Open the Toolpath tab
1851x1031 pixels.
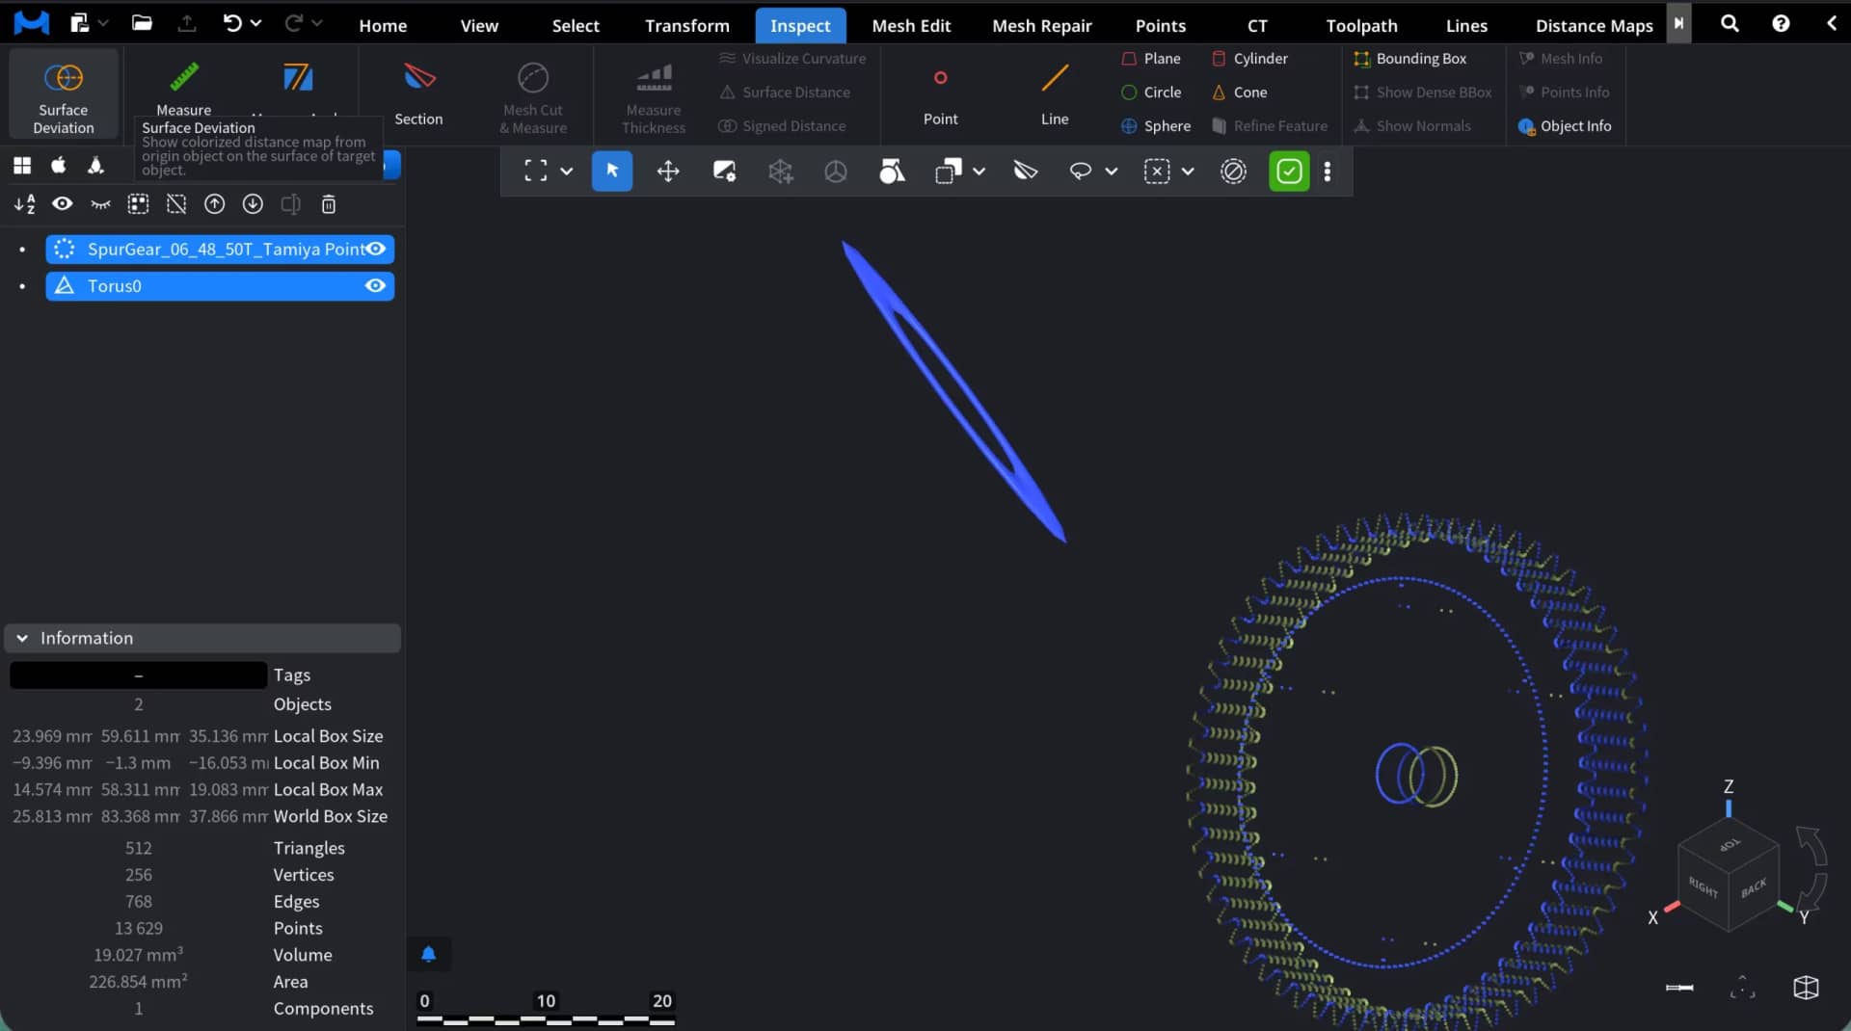click(1361, 26)
